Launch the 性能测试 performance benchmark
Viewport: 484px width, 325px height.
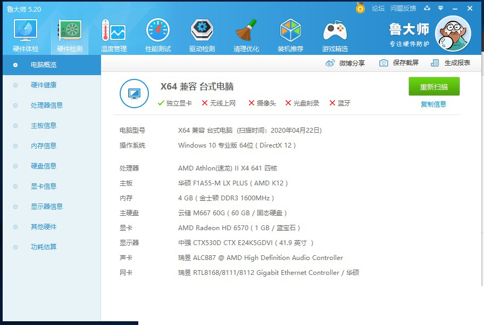157,34
